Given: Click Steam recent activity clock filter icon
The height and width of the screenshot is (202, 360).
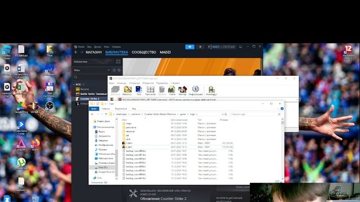Looking at the screenshot, I should coord(114,70).
